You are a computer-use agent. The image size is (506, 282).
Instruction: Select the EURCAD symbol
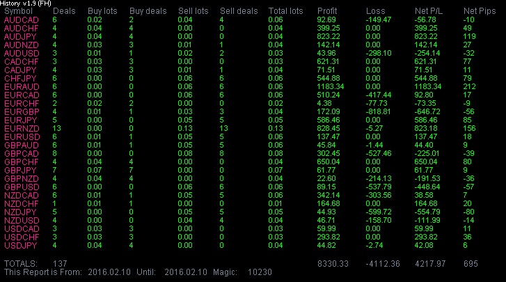tap(22, 95)
